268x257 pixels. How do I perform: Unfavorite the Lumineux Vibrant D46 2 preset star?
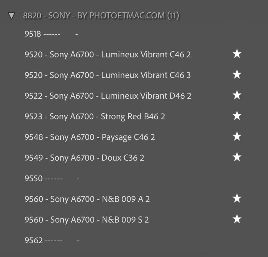point(237,96)
